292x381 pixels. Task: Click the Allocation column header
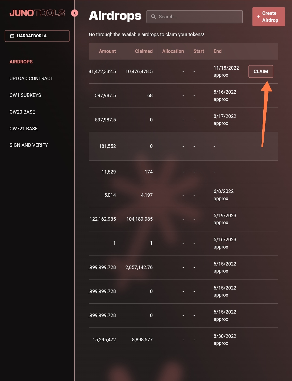pyautogui.click(x=173, y=51)
